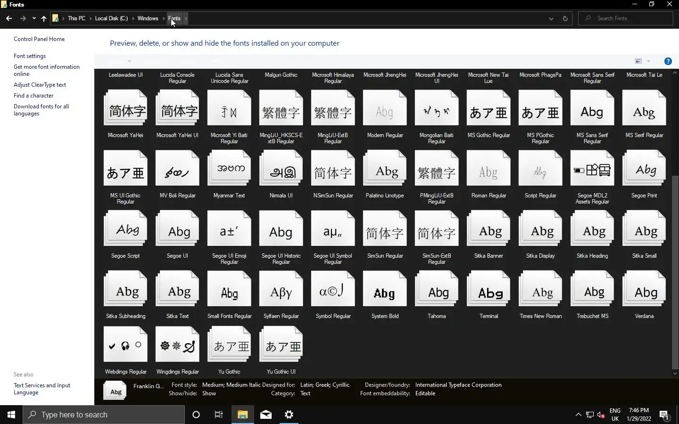Select MV Boli Regular font icon
Image resolution: width=679 pixels, height=424 pixels.
(177, 168)
